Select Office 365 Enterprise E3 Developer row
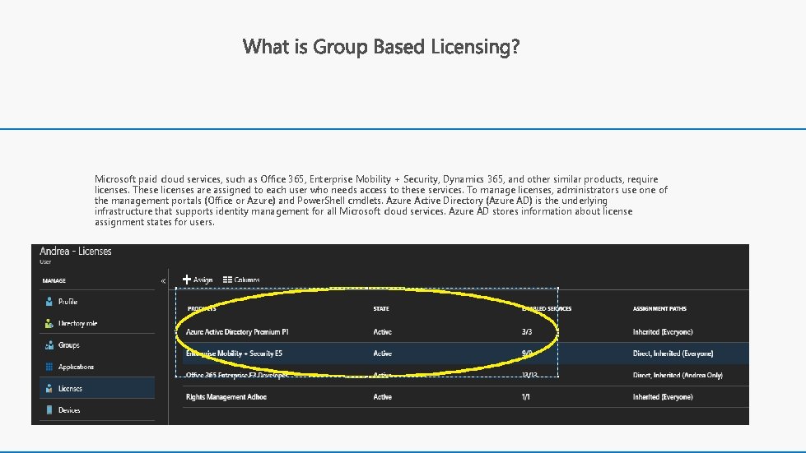Viewport: 806px width, 453px height. (x=466, y=375)
